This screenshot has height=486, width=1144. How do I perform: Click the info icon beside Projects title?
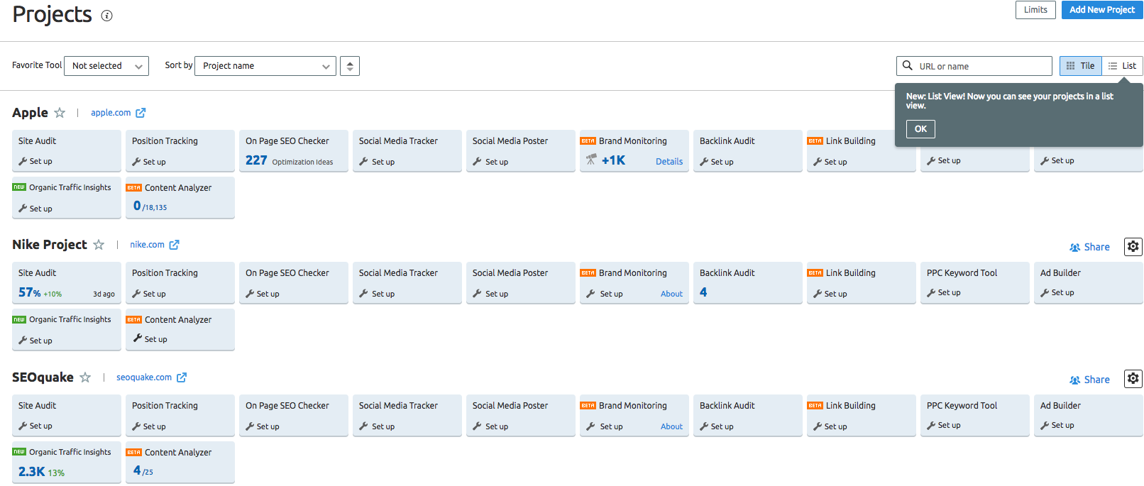point(106,16)
